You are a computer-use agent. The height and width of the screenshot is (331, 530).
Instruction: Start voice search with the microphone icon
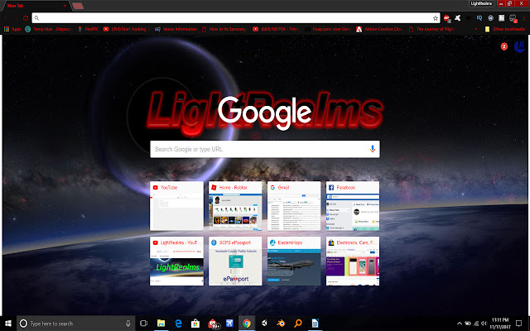(372, 149)
